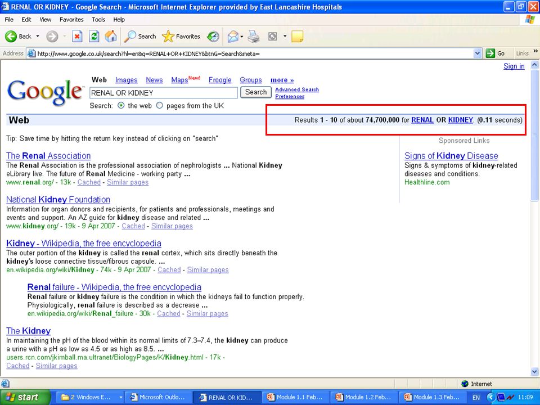
Task: Click the page icon in address bar
Action: click(31, 53)
